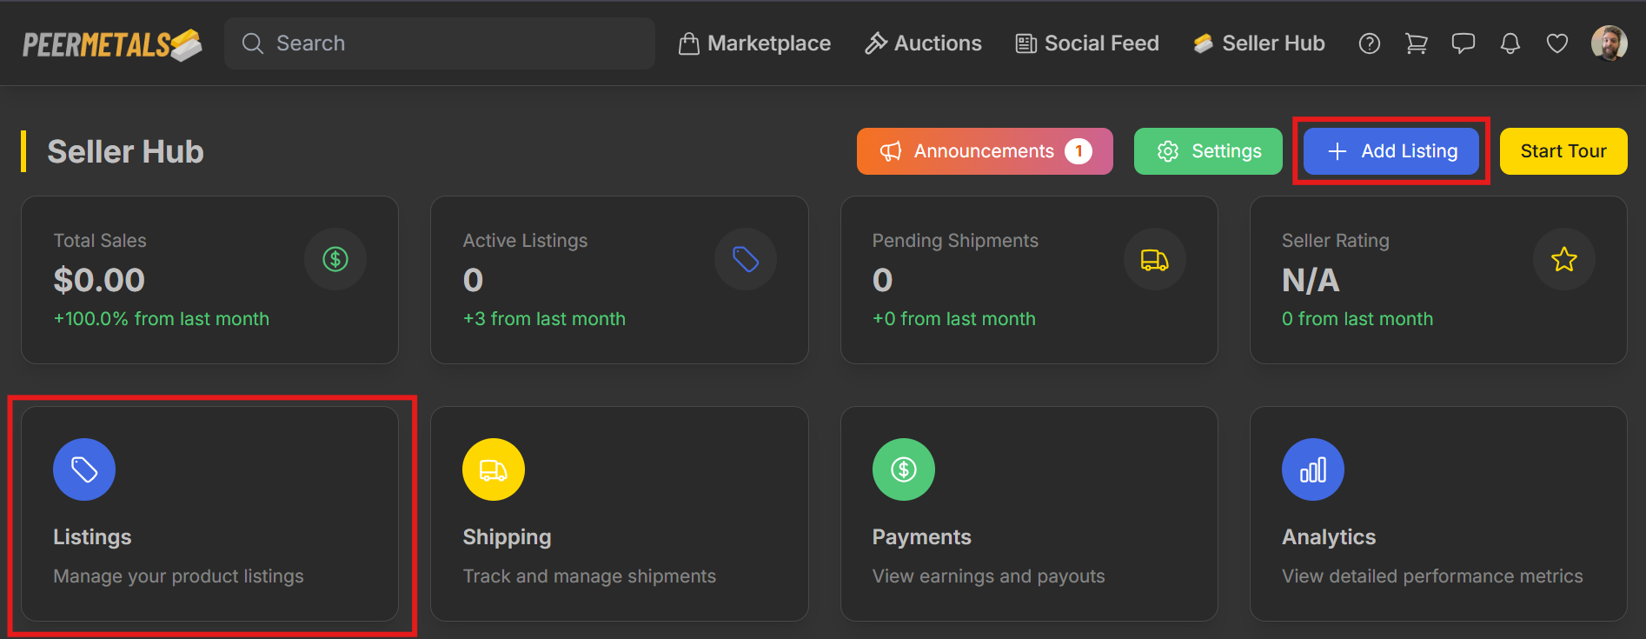Click the help question mark icon
The width and height of the screenshot is (1646, 639).
1370,43
